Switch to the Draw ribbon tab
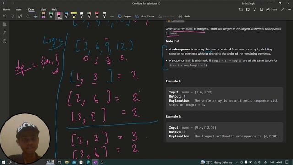293x165 pixels. pos(32,9)
